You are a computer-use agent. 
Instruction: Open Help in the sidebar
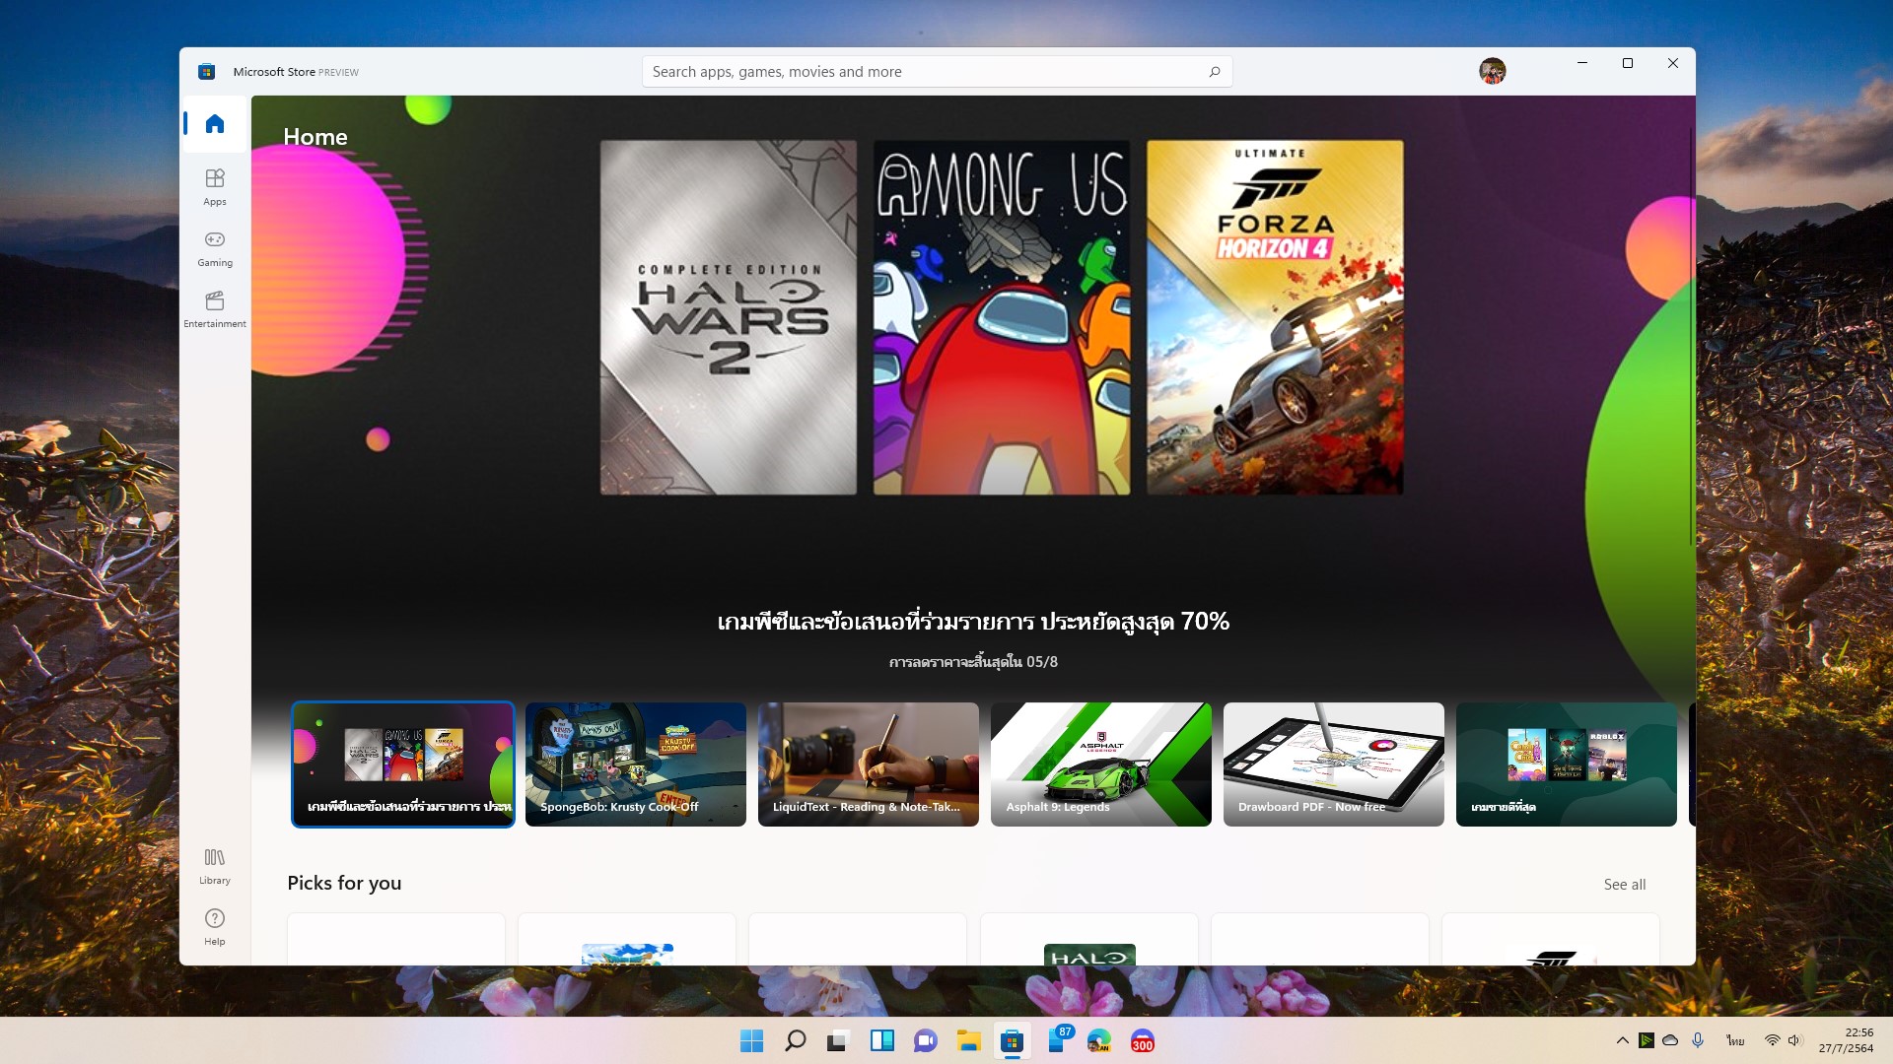pos(214,927)
